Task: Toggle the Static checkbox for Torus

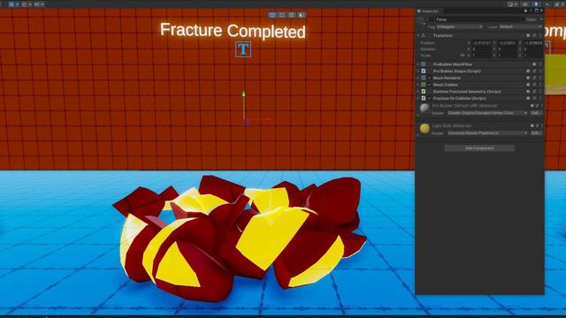Action: click(x=522, y=19)
